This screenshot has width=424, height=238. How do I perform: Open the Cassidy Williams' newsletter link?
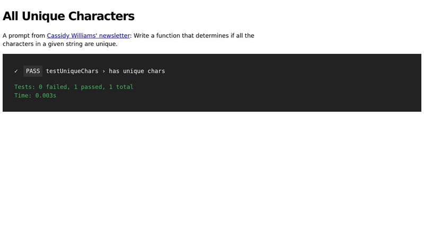pos(88,36)
